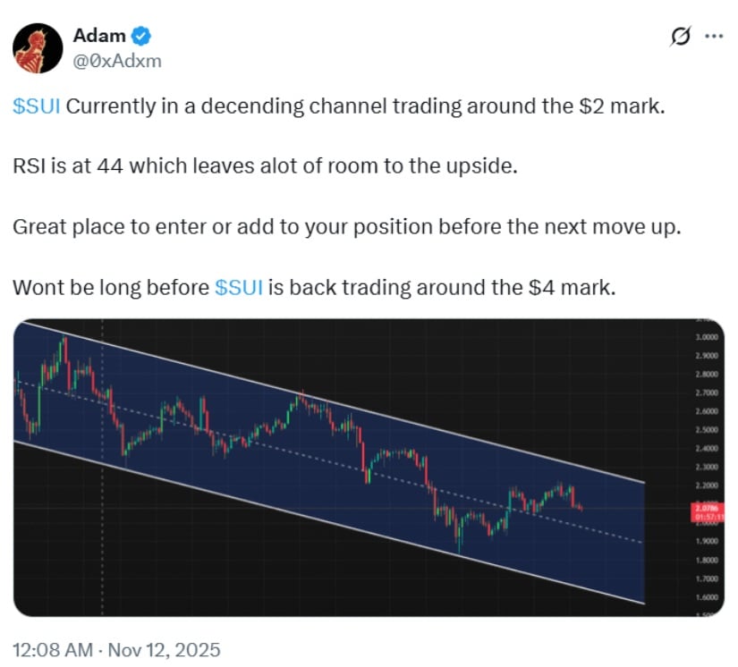
Task: Open the three-dot more options menu
Action: point(714,37)
